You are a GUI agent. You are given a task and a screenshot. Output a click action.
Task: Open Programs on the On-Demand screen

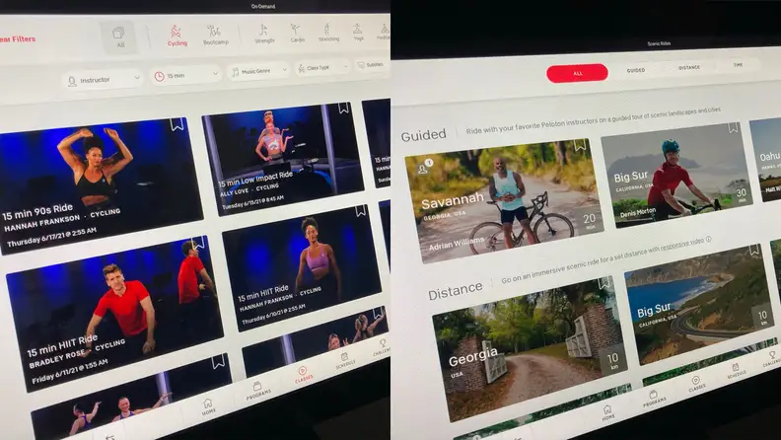click(x=258, y=392)
